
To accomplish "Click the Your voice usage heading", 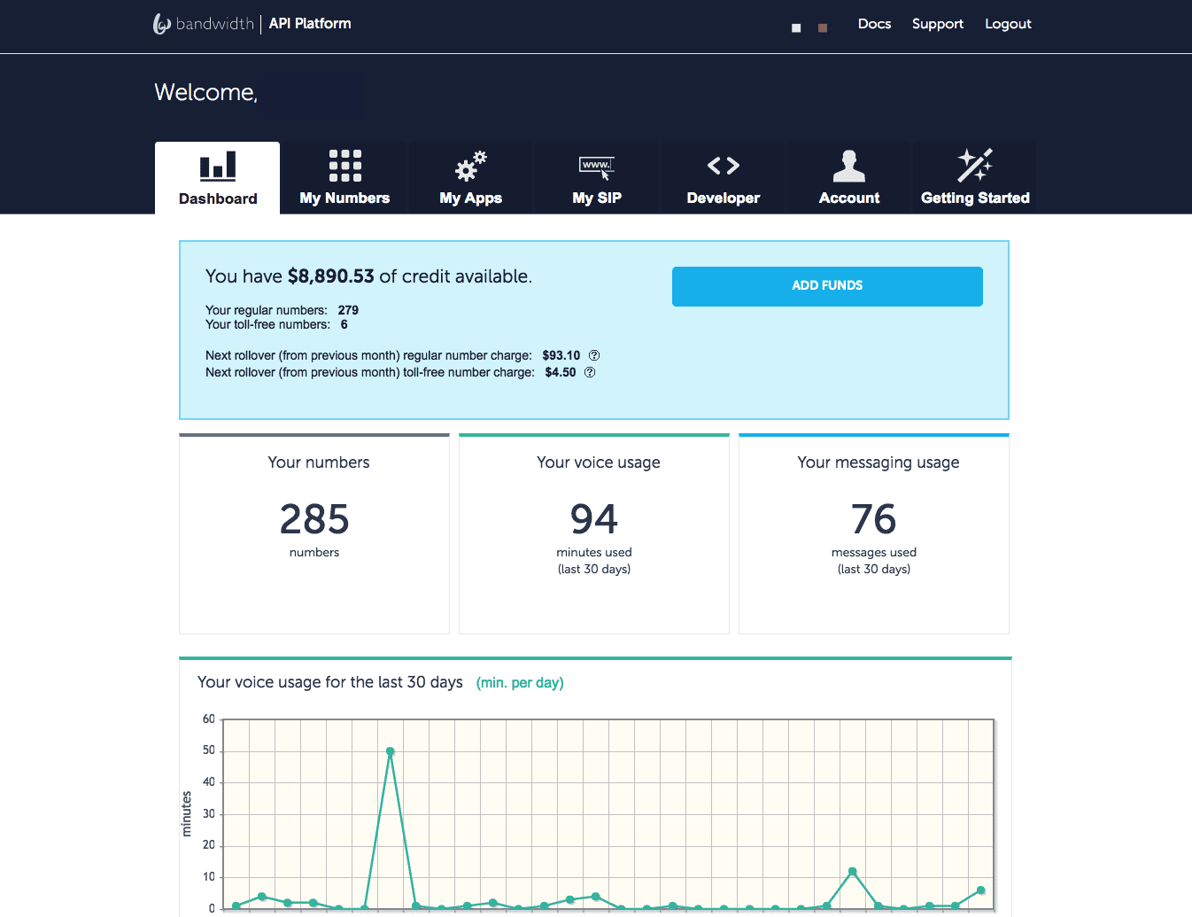I will point(599,462).
